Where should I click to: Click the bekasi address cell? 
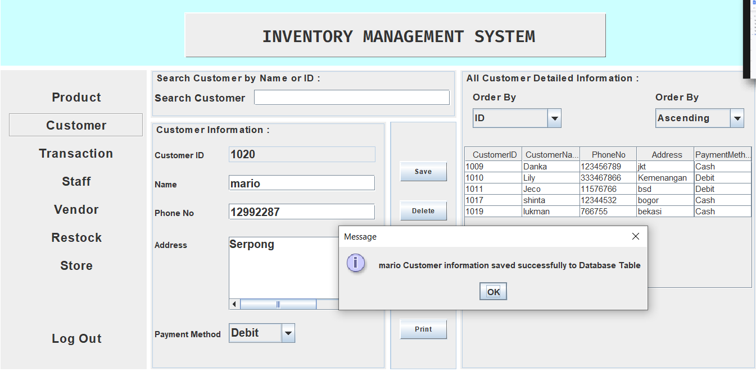pos(666,212)
